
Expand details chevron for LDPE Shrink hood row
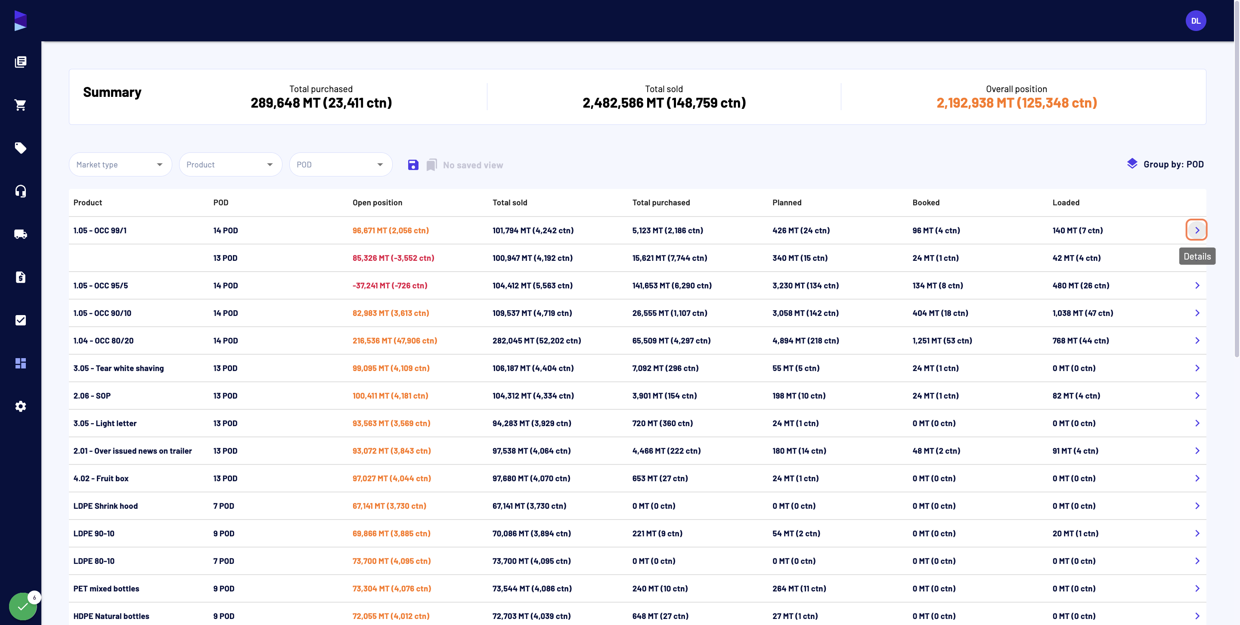[1197, 506]
